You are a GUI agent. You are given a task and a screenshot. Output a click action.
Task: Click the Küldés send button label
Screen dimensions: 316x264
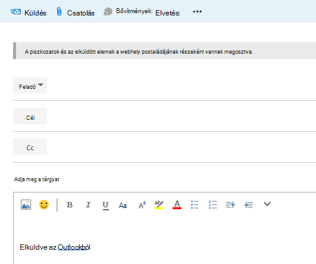pos(35,13)
